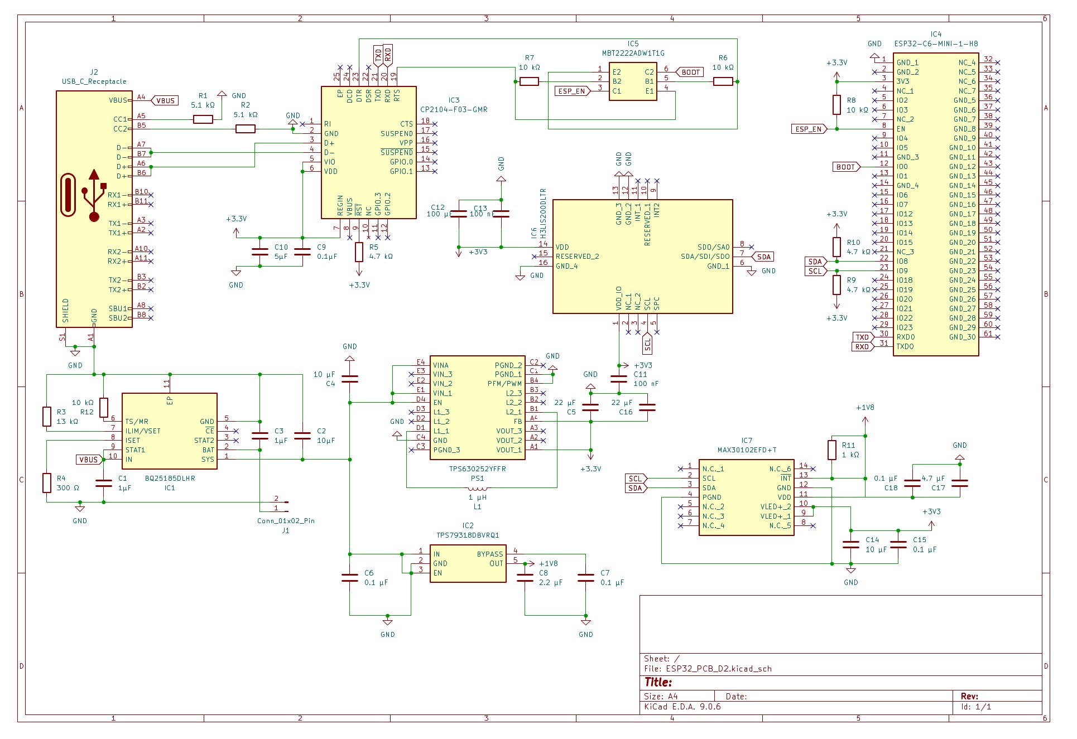Click the TXD label at IC4 pin 30
This screenshot has height=739, width=1077.
click(x=863, y=337)
